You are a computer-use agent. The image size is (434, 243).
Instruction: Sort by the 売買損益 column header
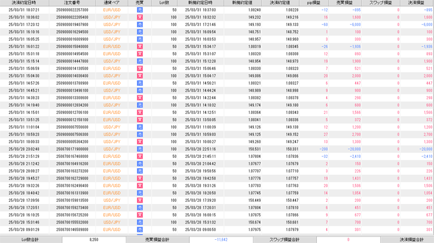(x=344, y=3)
